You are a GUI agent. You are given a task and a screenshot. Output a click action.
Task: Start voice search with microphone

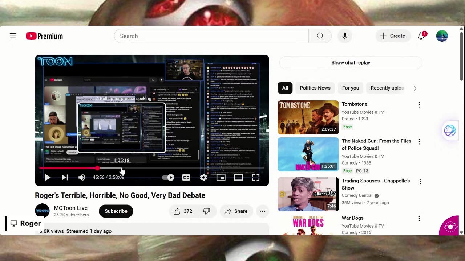(345, 36)
